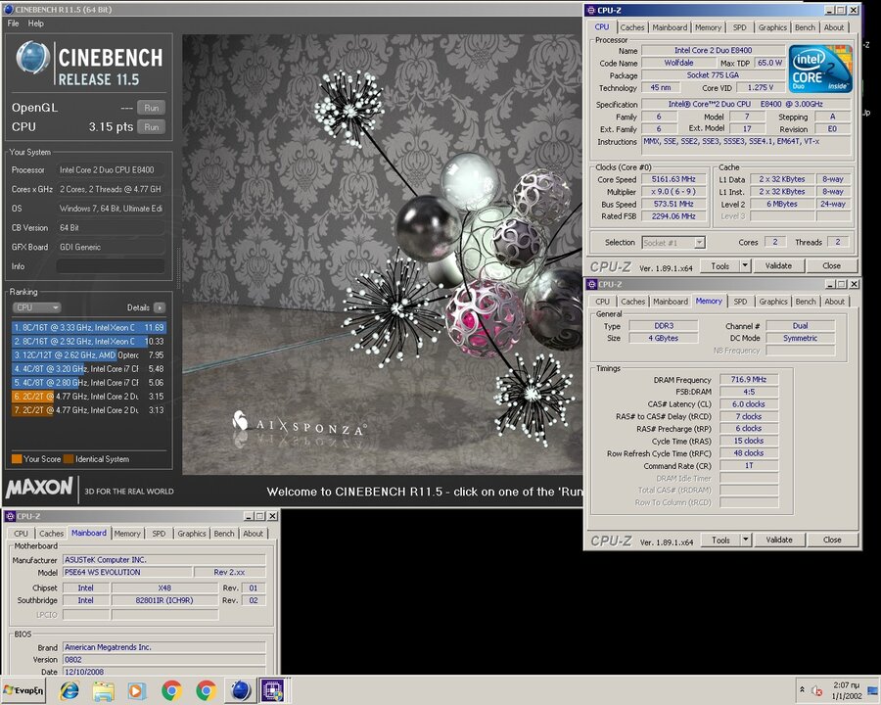881x705 pixels.
Task: Click the Bus Speed value 573.51 MHz
Action: point(673,204)
